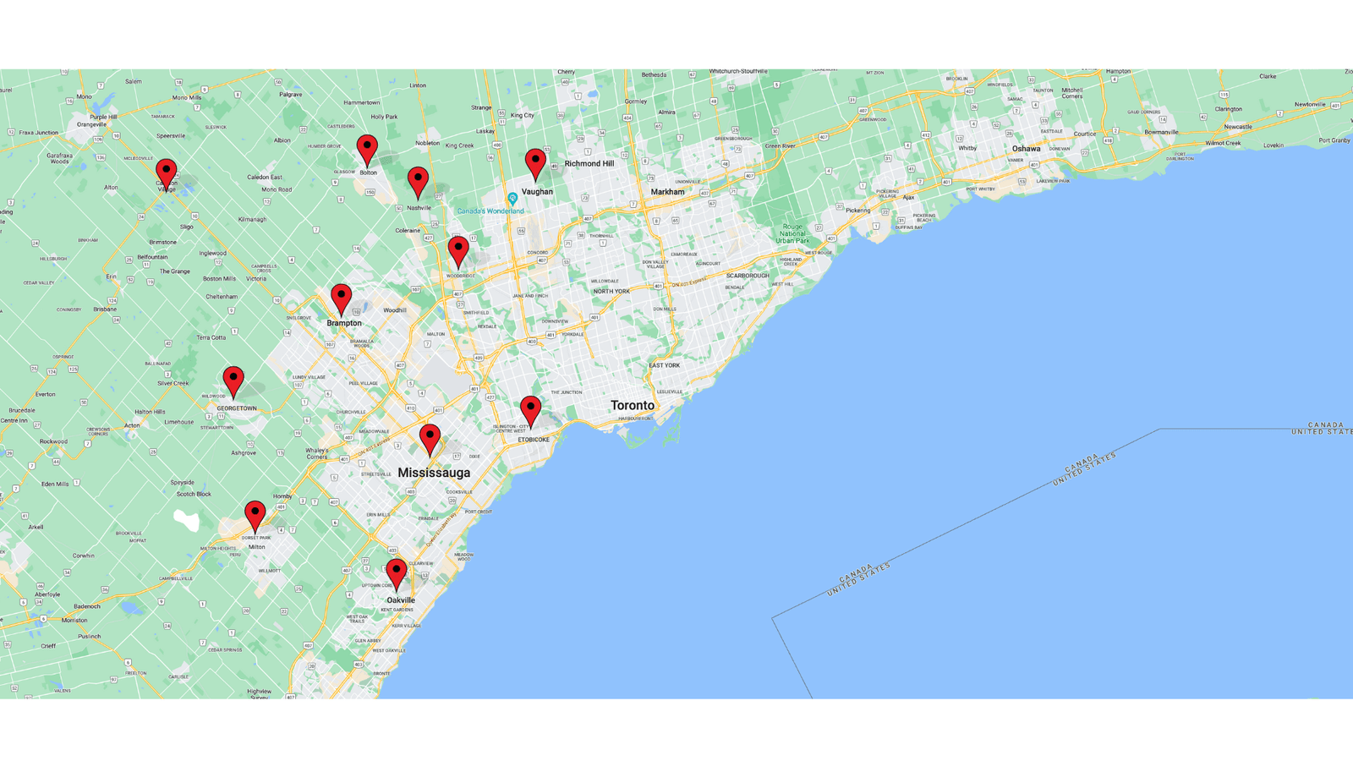Click the red pin at Caledon Village
1353x761 pixels.
(x=167, y=173)
